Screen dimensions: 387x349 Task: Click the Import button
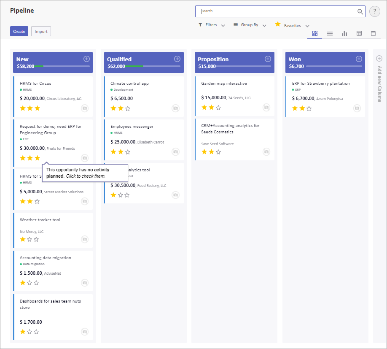point(41,31)
